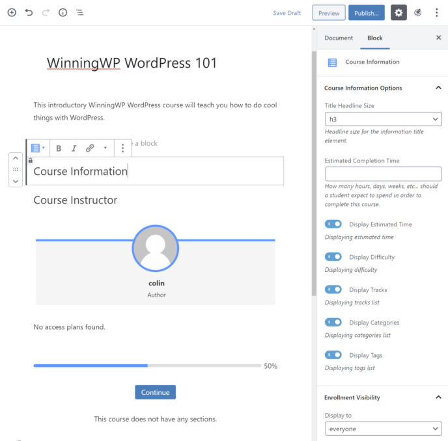
Task: Undo the last editor change
Action: pyautogui.click(x=29, y=12)
